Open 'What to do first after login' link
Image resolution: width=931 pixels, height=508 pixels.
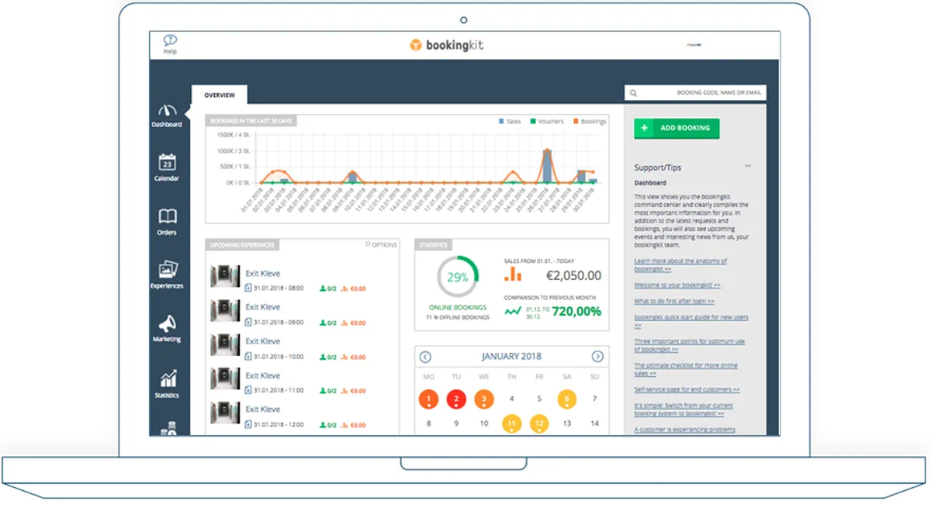click(674, 301)
